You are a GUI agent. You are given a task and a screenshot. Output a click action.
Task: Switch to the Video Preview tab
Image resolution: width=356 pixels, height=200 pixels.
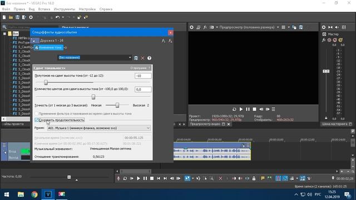tap(205, 124)
